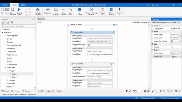Collapse the Output properties section
The width and height of the screenshot is (182, 102).
(152, 50)
